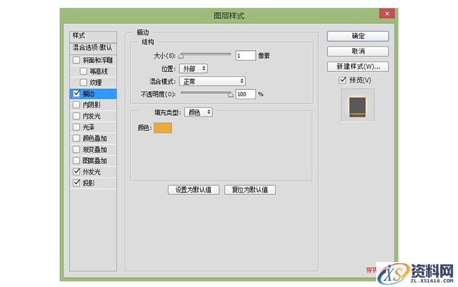Select the 纹理 label entry
Screen dimensions: 458x287
(x=96, y=83)
